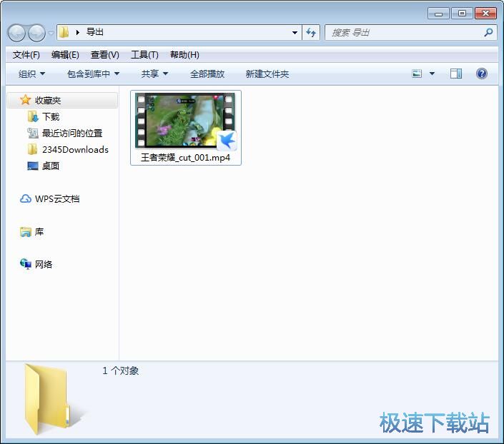Click the search magnifier icon
The width and height of the screenshot is (504, 444).
pos(488,32)
